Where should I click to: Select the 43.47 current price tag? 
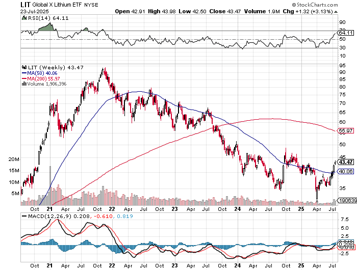(x=346, y=162)
